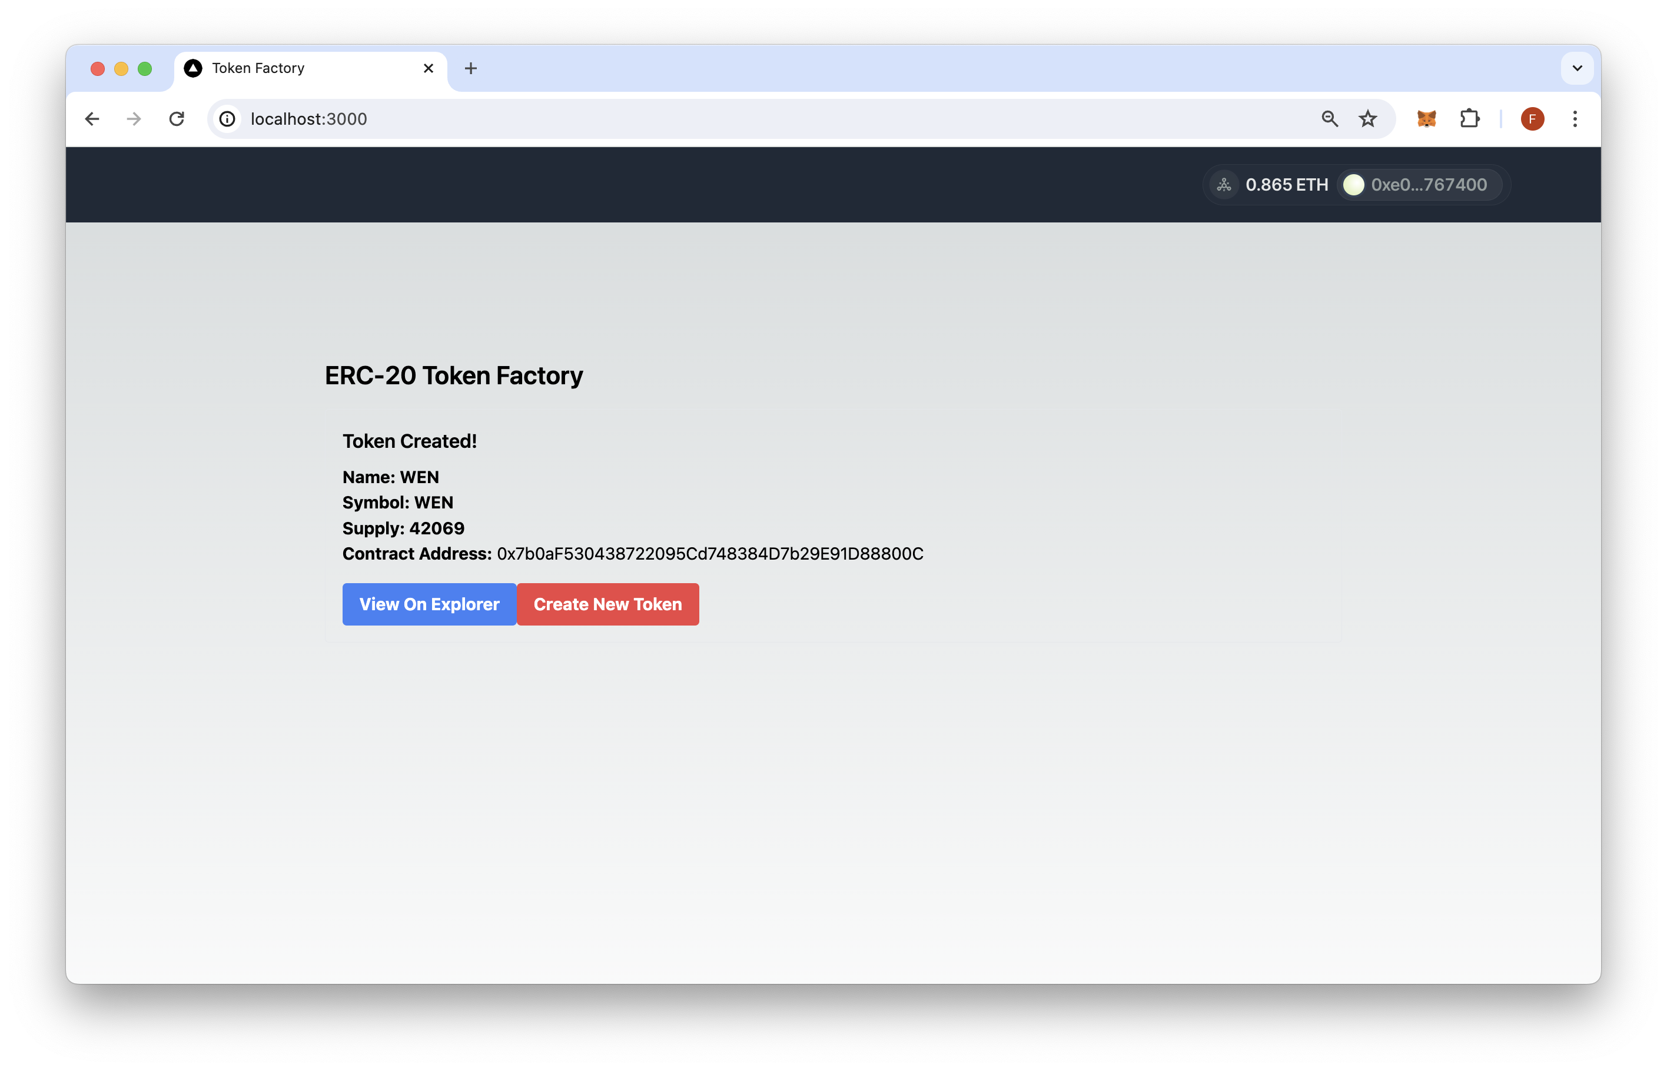
Task: Click the yellow minimize window button
Action: pos(121,69)
